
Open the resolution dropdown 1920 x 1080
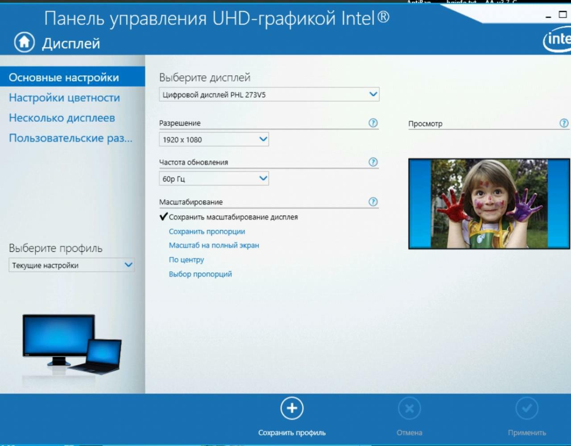(214, 139)
